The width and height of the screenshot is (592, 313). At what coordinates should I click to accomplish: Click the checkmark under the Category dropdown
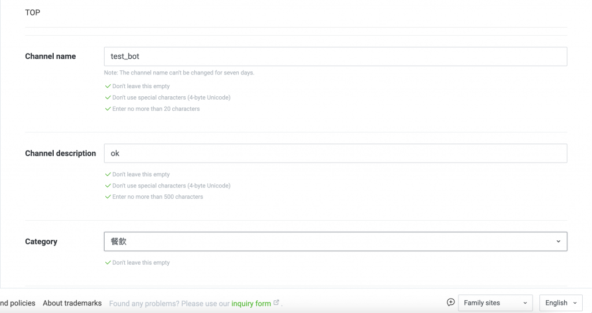108,263
